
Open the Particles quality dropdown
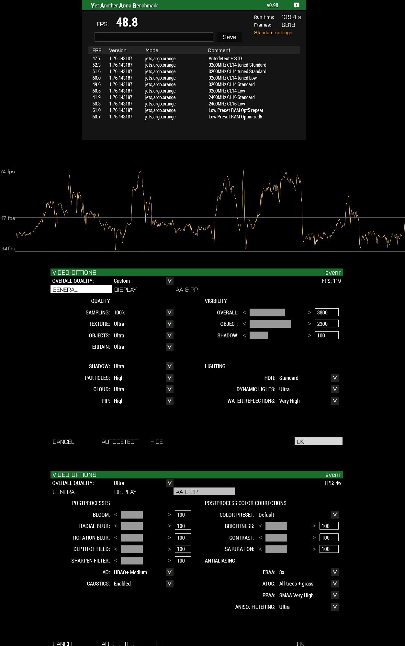(170, 378)
